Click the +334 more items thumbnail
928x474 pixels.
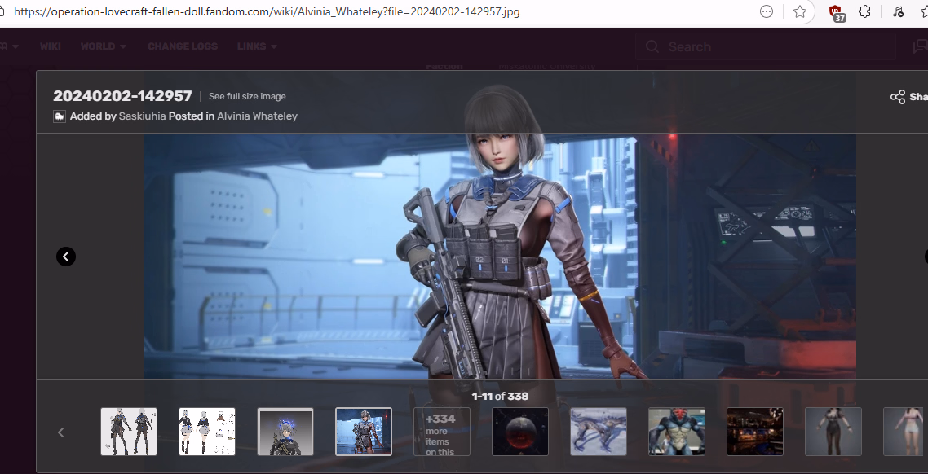point(442,432)
